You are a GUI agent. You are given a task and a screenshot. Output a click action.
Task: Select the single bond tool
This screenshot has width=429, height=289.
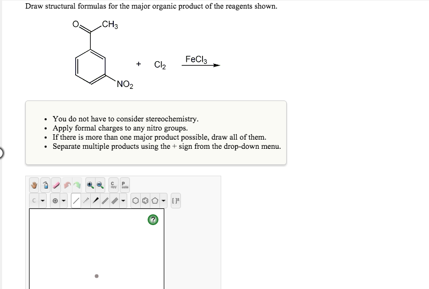click(x=76, y=200)
